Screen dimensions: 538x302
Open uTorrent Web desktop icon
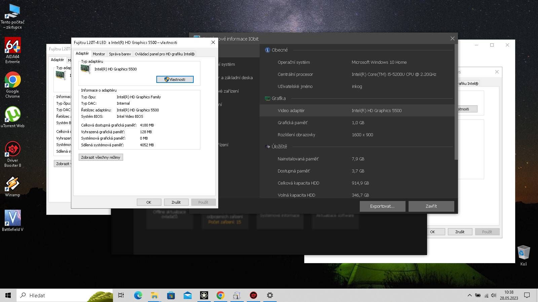click(13, 117)
